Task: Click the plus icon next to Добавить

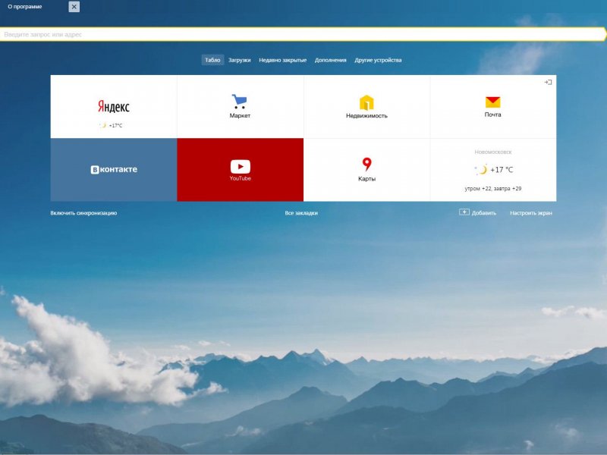Action: click(x=464, y=212)
